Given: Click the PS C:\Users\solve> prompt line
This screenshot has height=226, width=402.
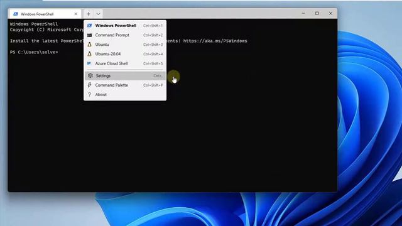Looking at the screenshot, I should pos(34,52).
